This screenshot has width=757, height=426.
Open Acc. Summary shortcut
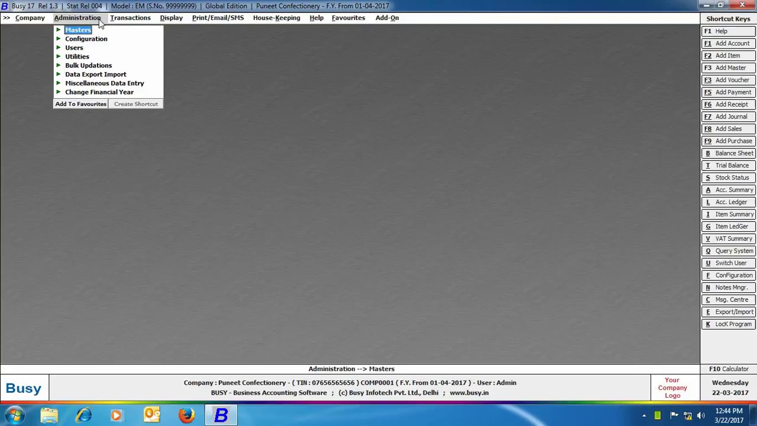coord(729,190)
